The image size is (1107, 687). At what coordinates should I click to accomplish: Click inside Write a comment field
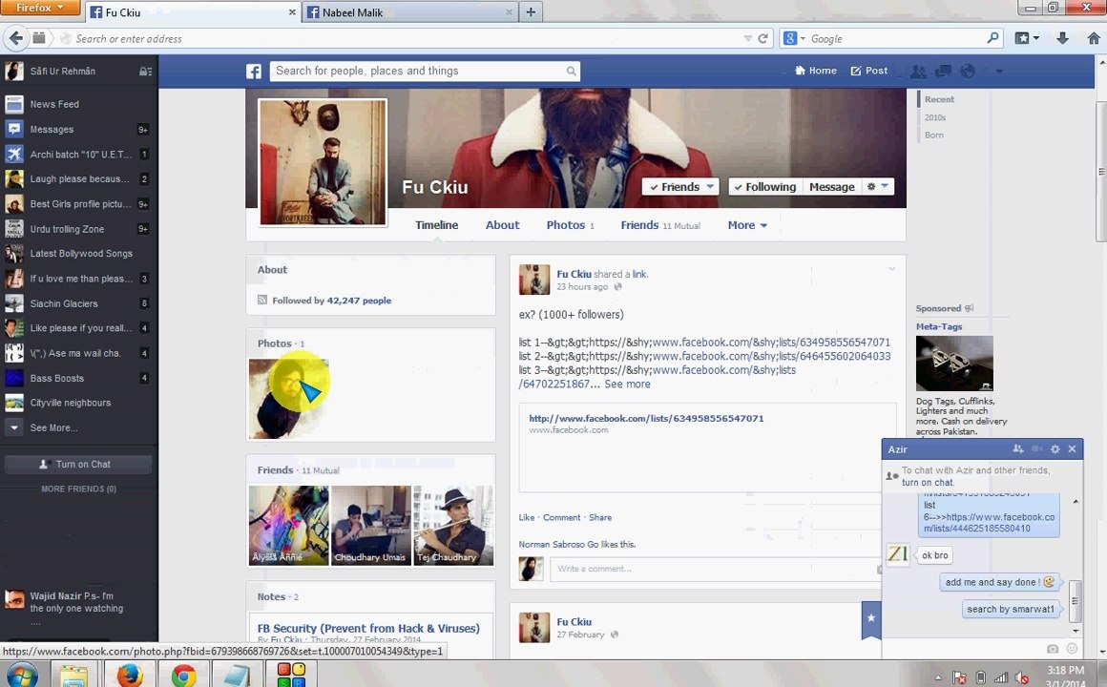tap(715, 569)
